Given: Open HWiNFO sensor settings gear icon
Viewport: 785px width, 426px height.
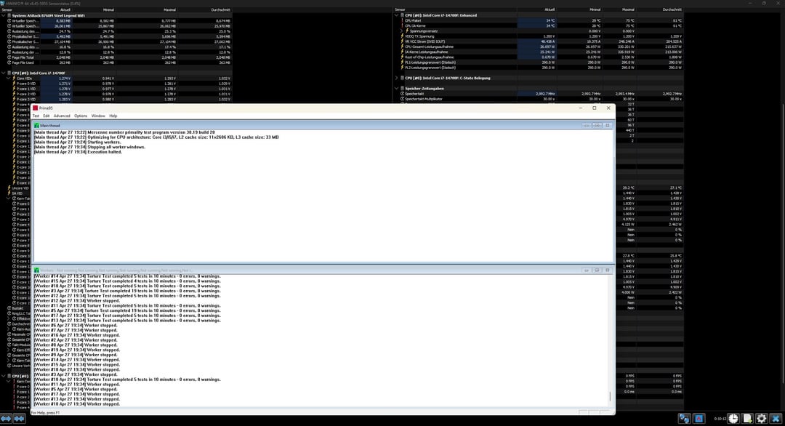Looking at the screenshot, I should point(761,419).
